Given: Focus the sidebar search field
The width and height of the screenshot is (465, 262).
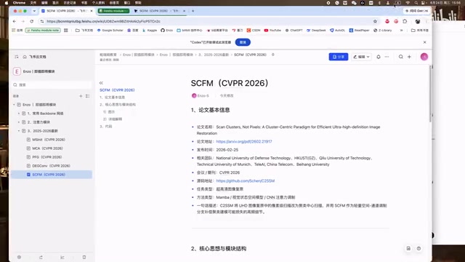Looking at the screenshot, I should click(52, 85).
